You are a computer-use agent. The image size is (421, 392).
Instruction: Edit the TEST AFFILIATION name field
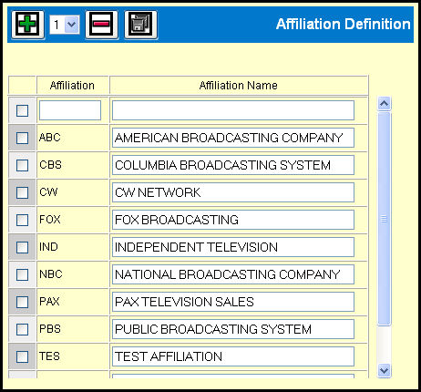233,356
